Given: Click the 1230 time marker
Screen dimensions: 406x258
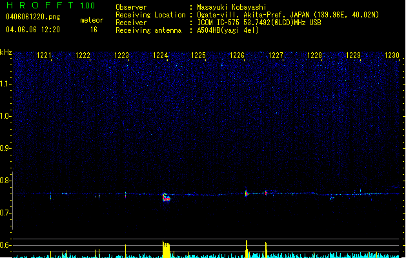Looking at the screenshot, I should click(x=392, y=55).
